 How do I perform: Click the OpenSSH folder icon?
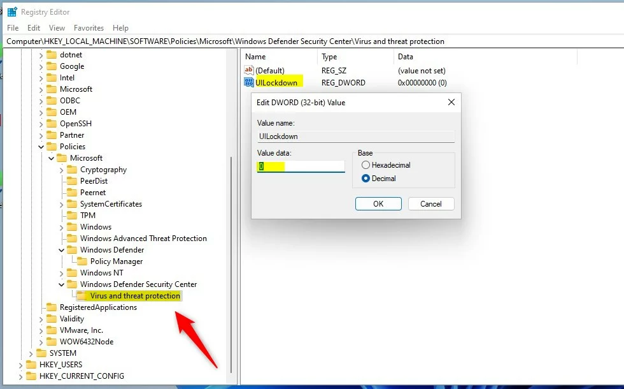pos(52,124)
